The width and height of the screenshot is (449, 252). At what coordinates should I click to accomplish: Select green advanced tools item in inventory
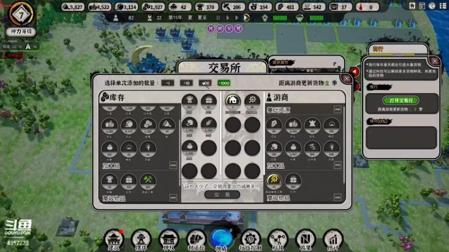pos(148,181)
